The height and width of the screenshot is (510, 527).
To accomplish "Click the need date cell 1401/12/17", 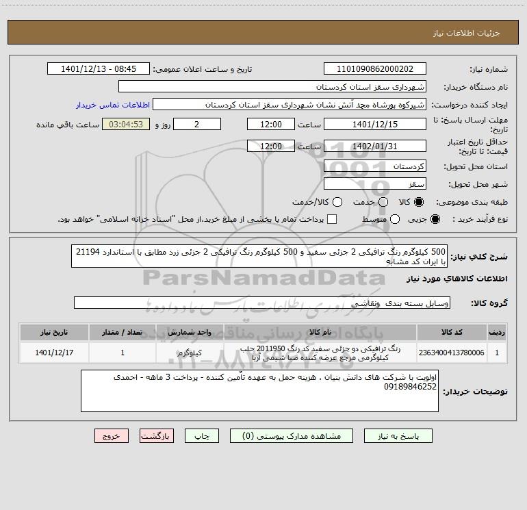I will tap(54, 353).
